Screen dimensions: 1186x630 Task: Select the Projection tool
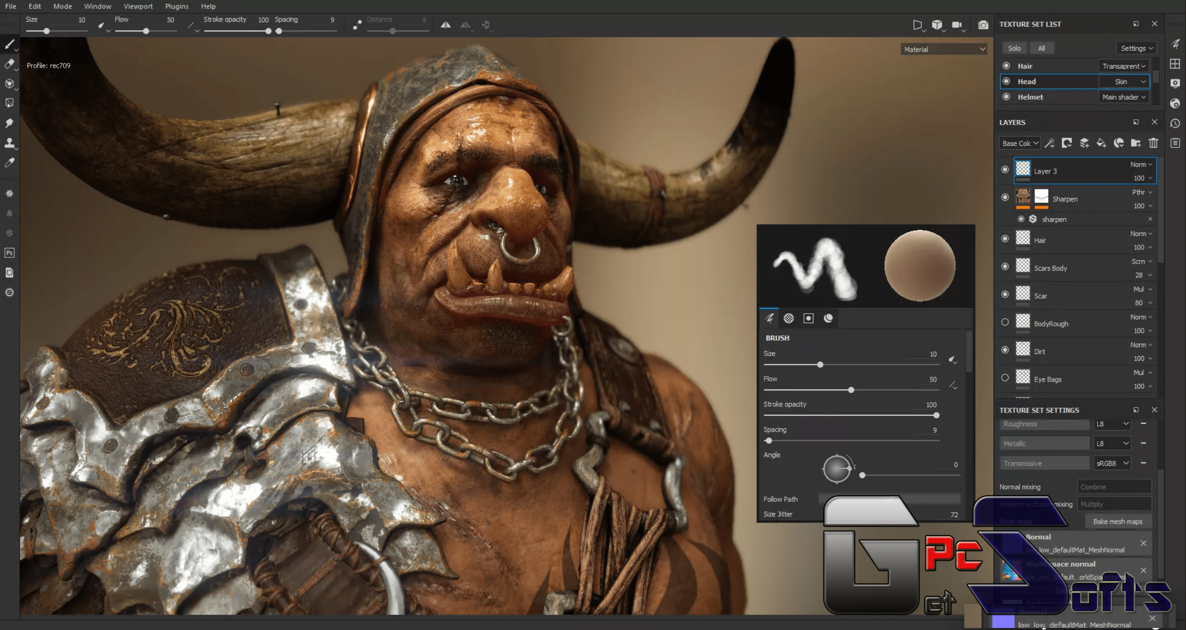tap(9, 83)
